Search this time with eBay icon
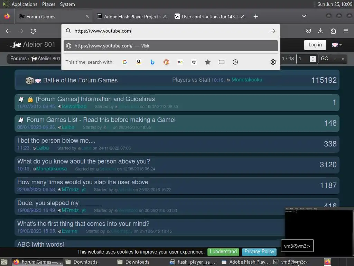 coord(180,62)
